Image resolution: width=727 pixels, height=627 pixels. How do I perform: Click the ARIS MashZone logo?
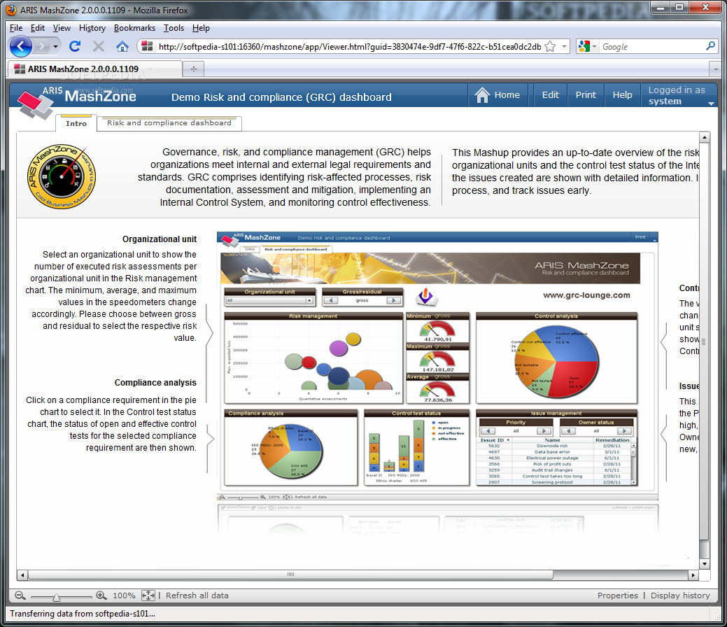[x=76, y=101]
